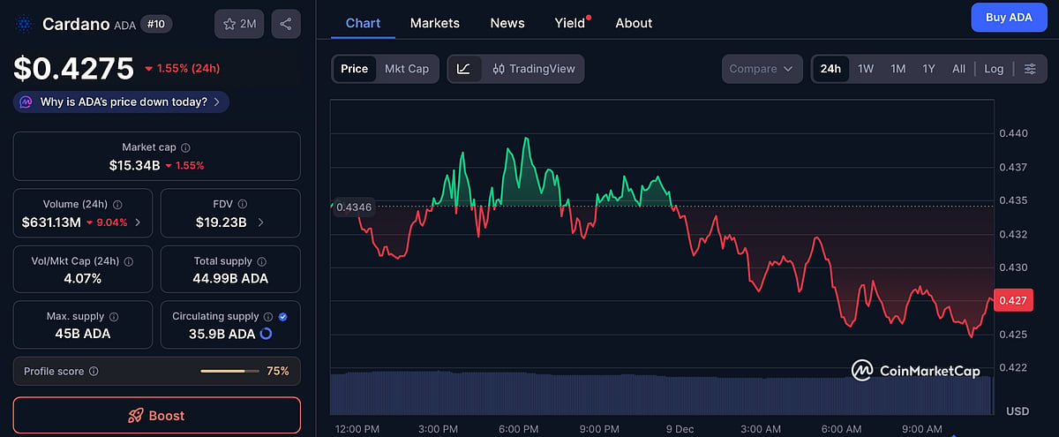Open the News tab
This screenshot has height=437, width=1059.
pos(507,23)
